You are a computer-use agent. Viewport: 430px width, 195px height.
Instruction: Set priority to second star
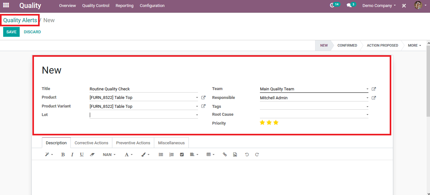coord(269,122)
